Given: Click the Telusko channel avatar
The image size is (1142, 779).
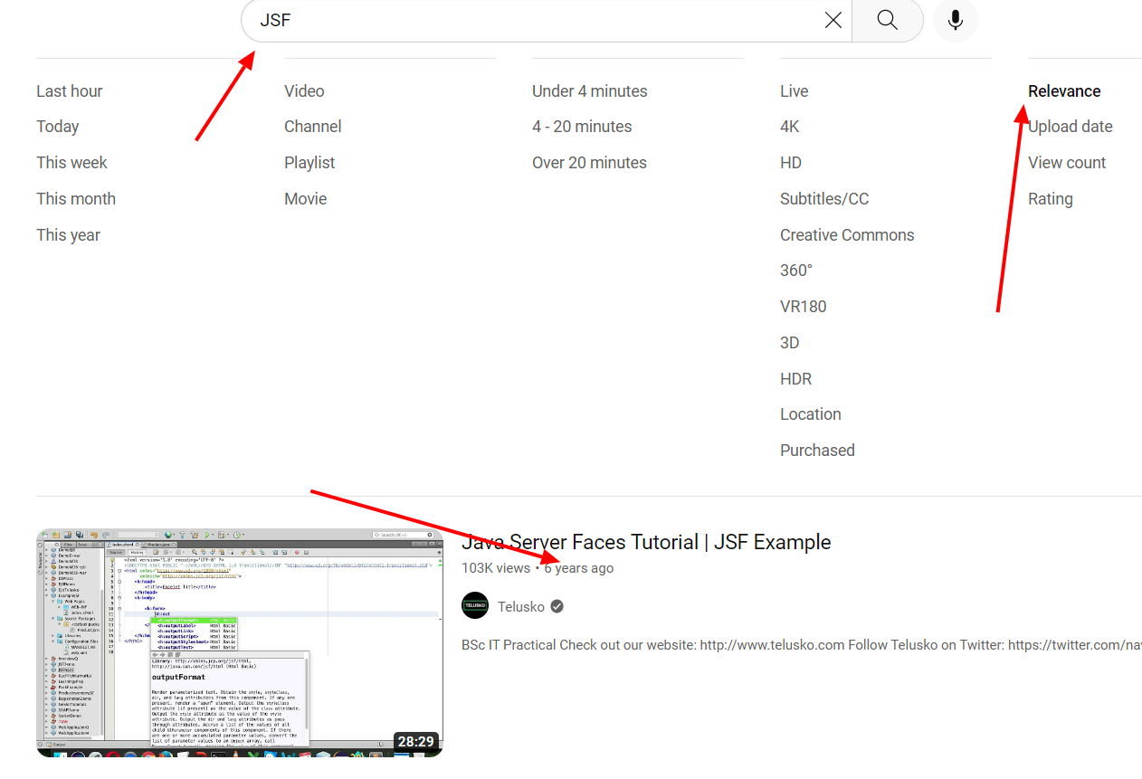Looking at the screenshot, I should point(475,606).
